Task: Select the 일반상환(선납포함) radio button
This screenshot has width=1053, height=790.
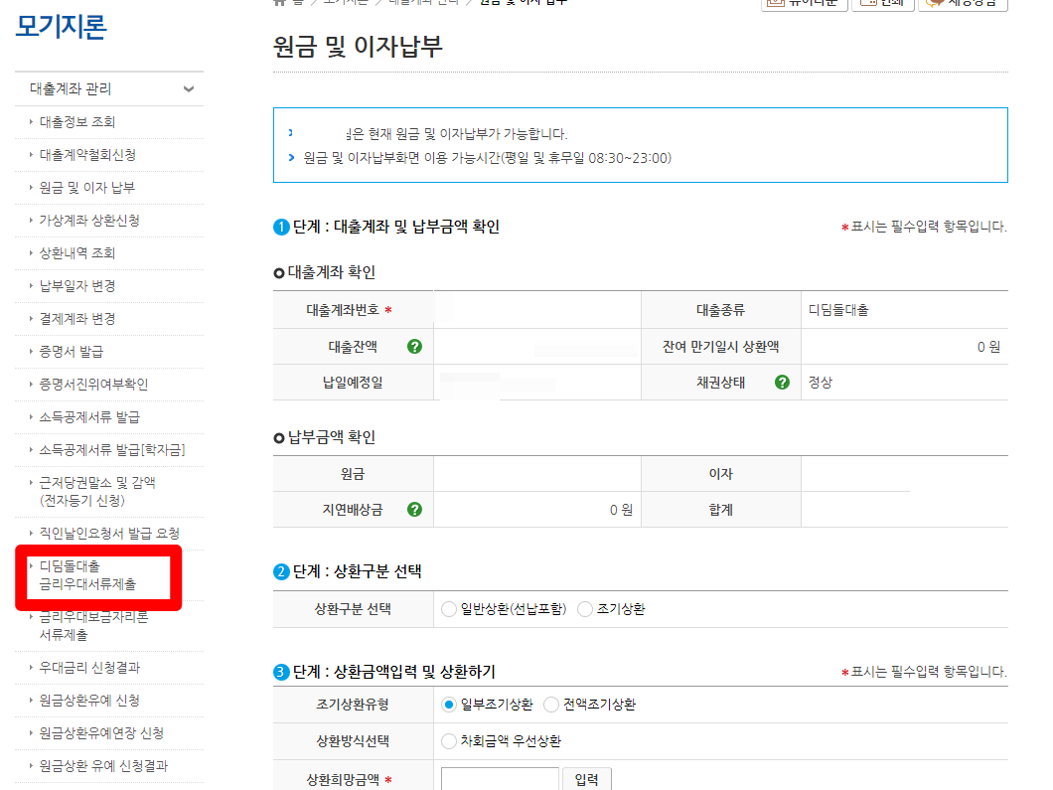Action: 448,609
